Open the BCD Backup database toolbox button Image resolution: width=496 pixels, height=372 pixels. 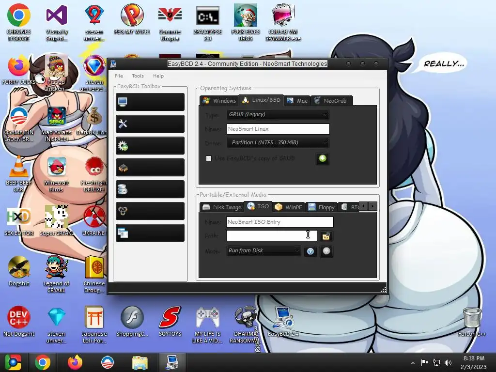pos(150,189)
